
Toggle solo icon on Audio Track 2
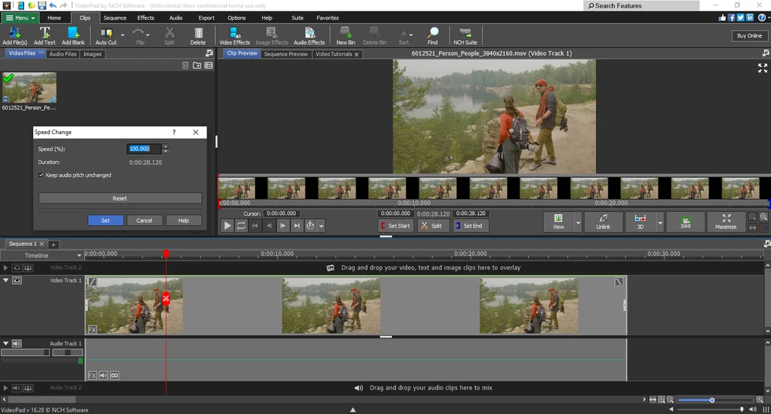(x=28, y=388)
